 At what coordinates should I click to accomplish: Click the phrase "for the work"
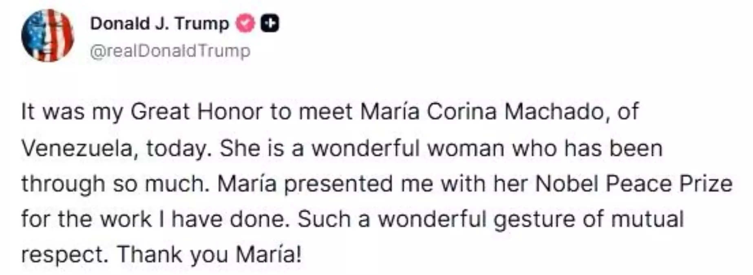pyautogui.click(x=86, y=219)
